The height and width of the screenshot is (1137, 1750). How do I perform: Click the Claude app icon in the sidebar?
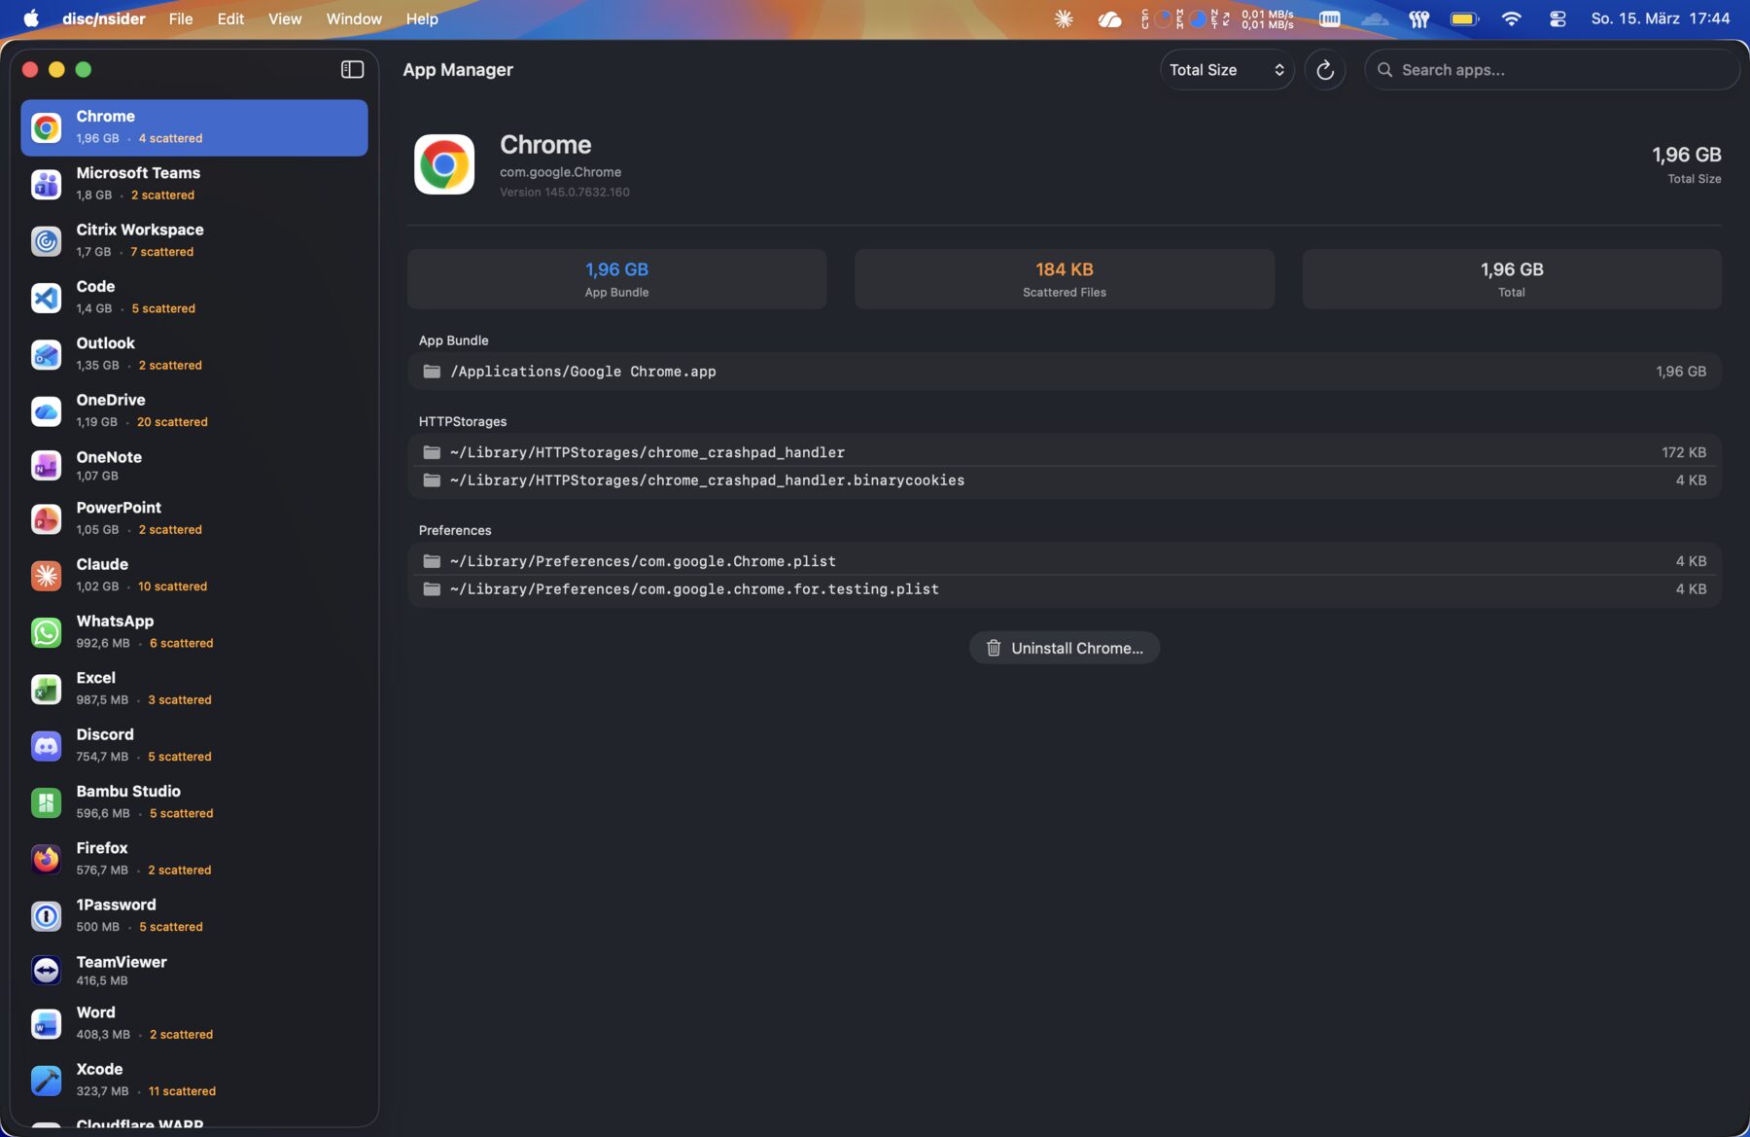coord(46,575)
